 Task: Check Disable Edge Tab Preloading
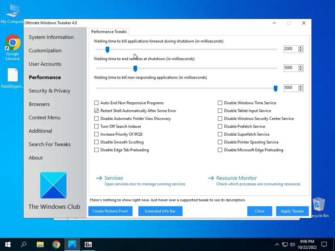(97, 150)
